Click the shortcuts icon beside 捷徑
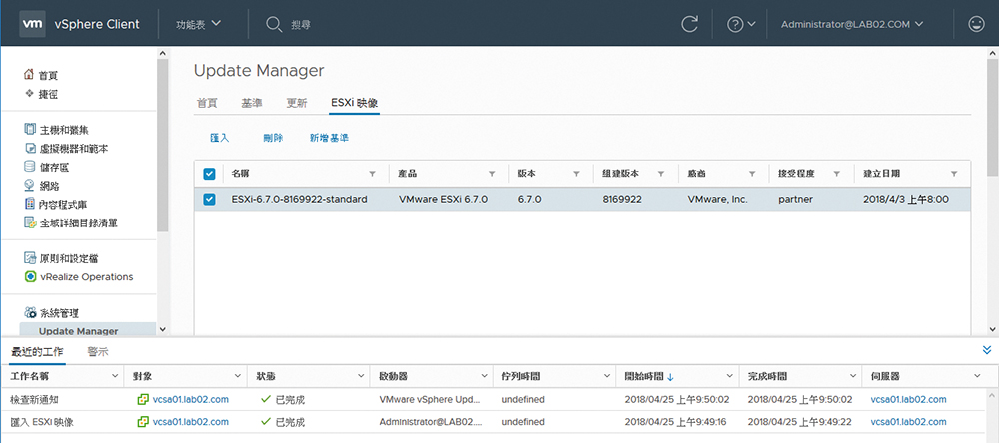The image size is (999, 443). [29, 94]
